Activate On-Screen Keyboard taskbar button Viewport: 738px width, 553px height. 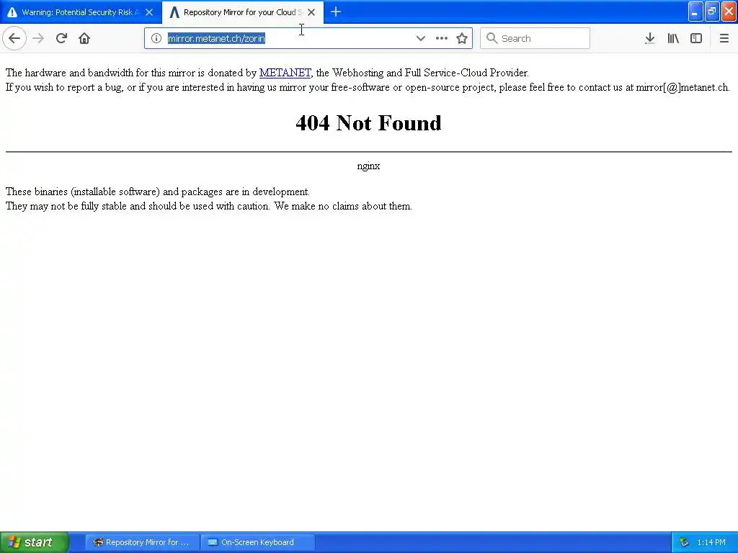pos(257,542)
